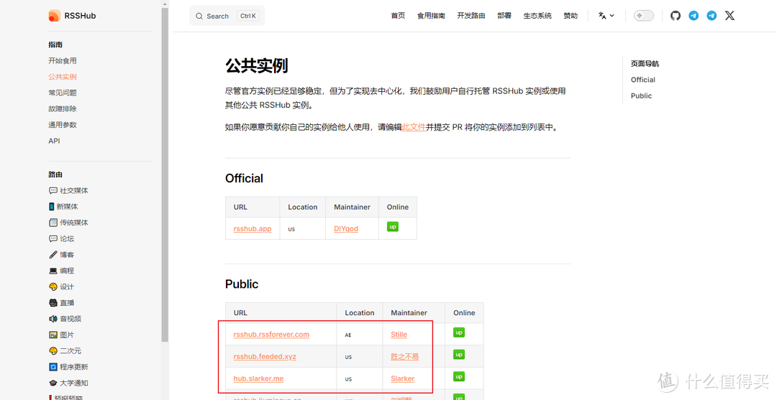Click the up badge in rsshub.feeded.xyz row

[x=459, y=355]
